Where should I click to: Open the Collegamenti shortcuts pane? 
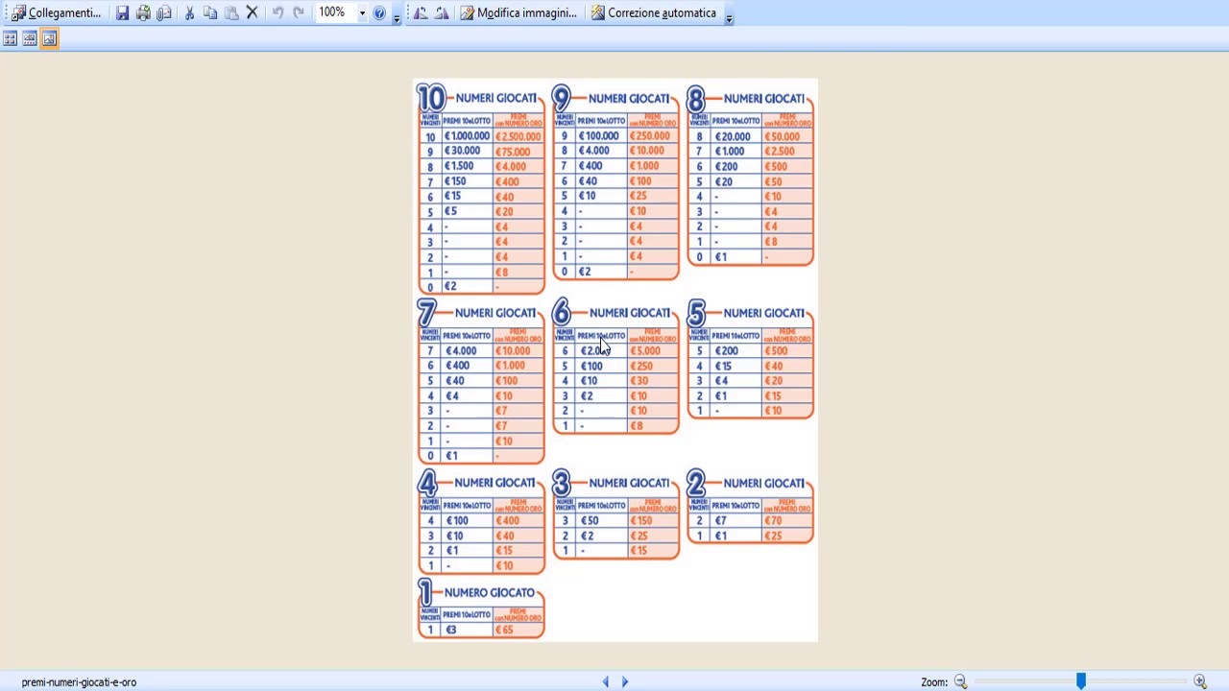(x=56, y=12)
